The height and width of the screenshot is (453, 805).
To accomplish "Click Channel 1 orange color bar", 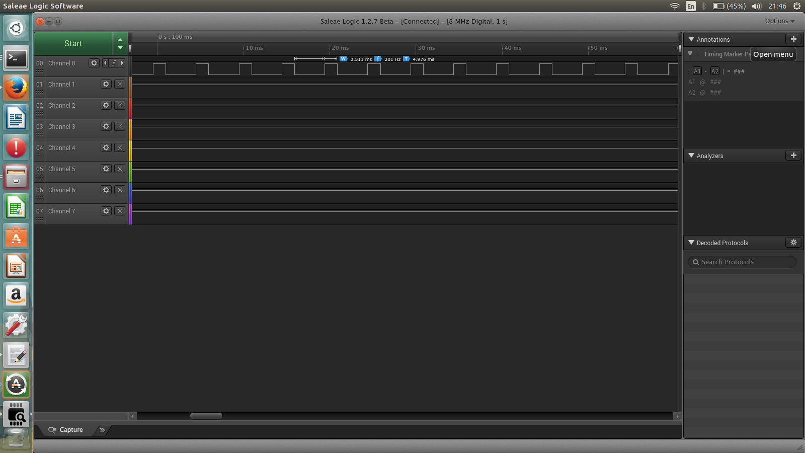I will [x=130, y=87].
